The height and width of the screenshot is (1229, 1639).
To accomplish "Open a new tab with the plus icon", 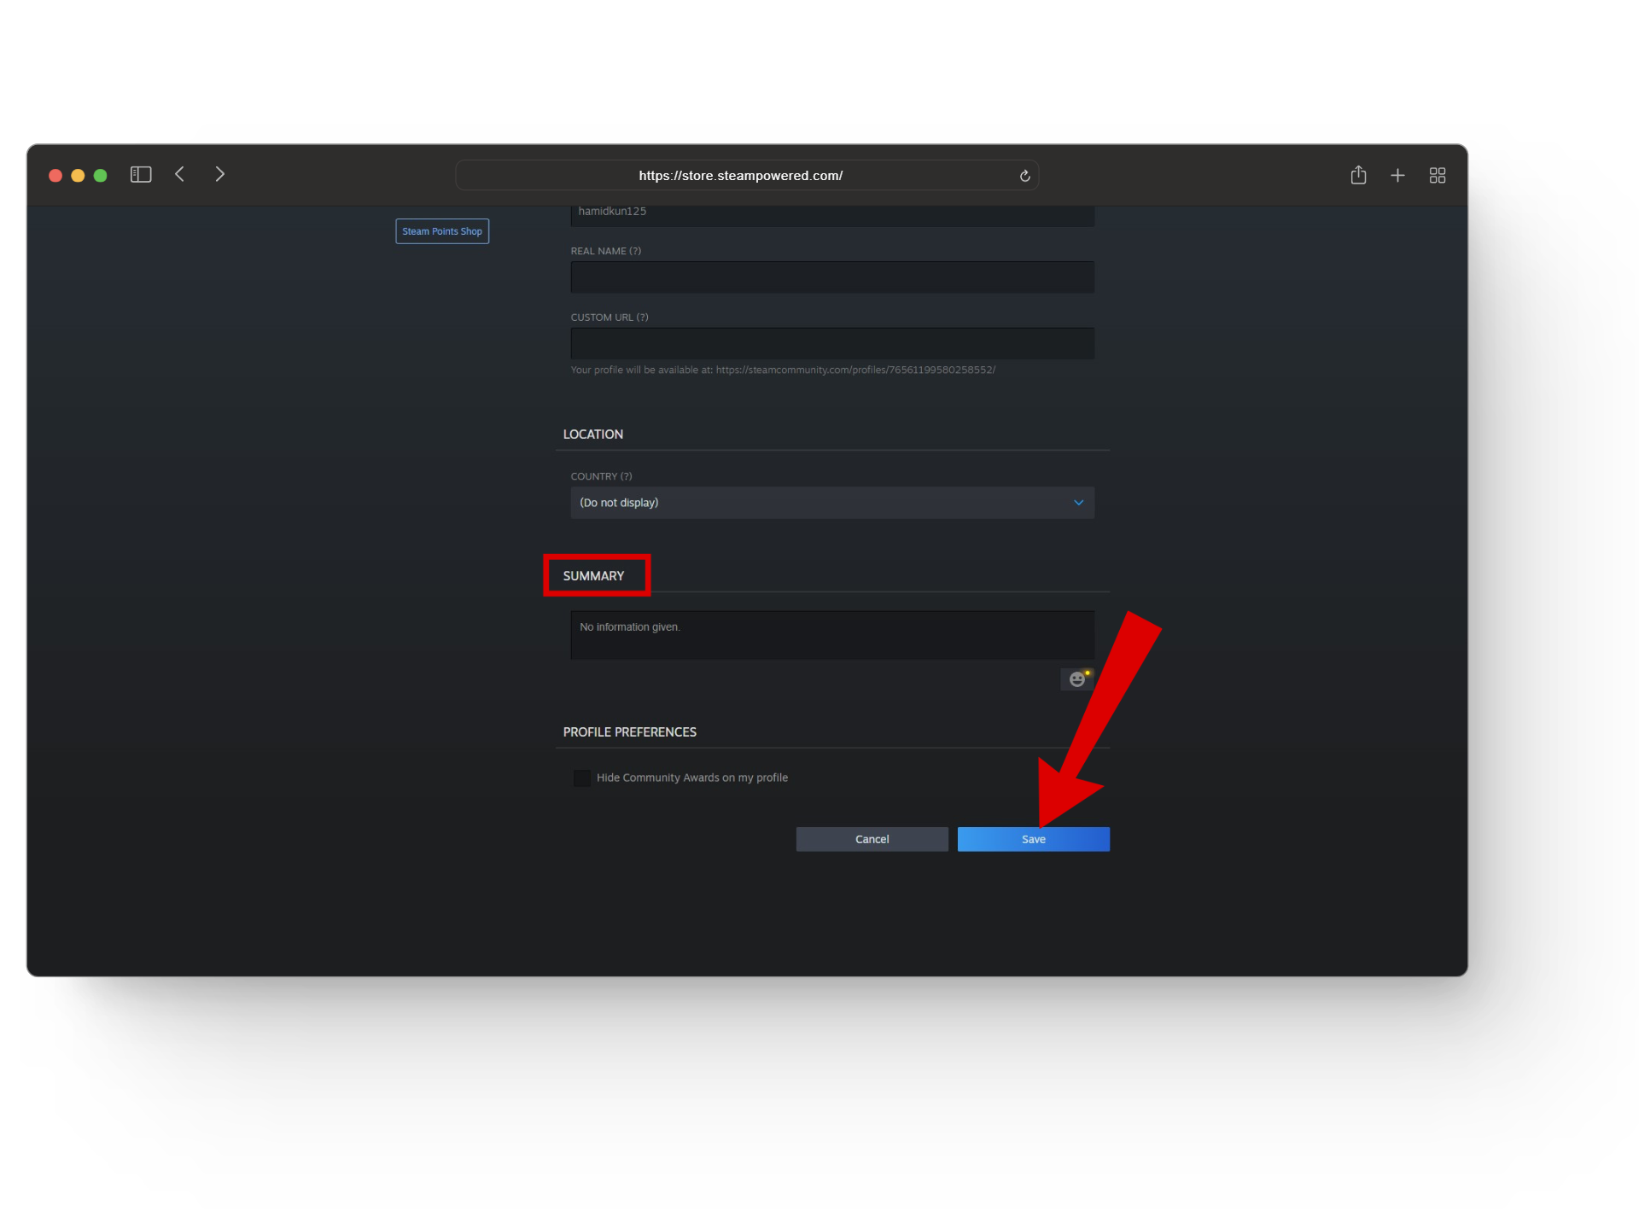I will [1397, 176].
